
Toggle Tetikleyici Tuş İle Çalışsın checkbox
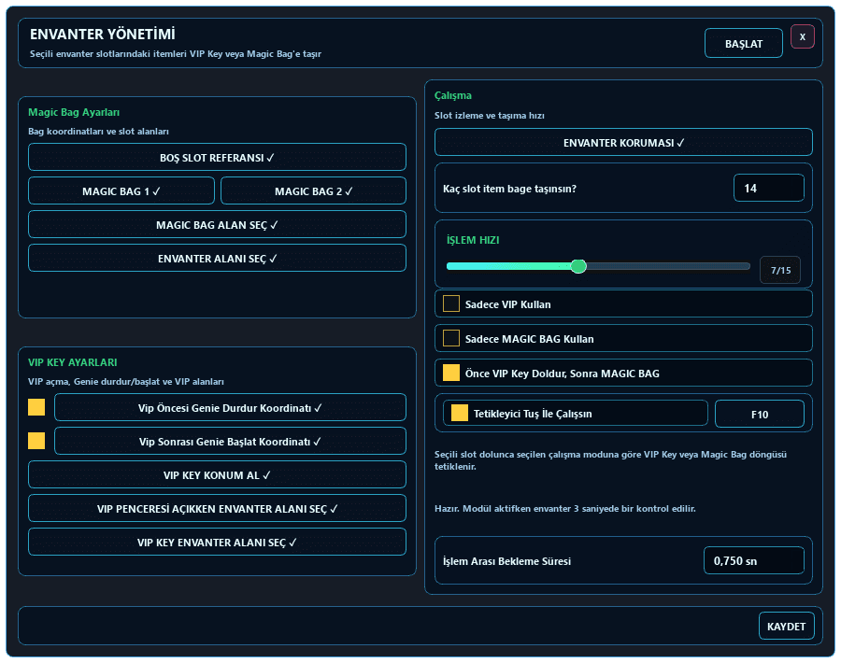coord(460,414)
